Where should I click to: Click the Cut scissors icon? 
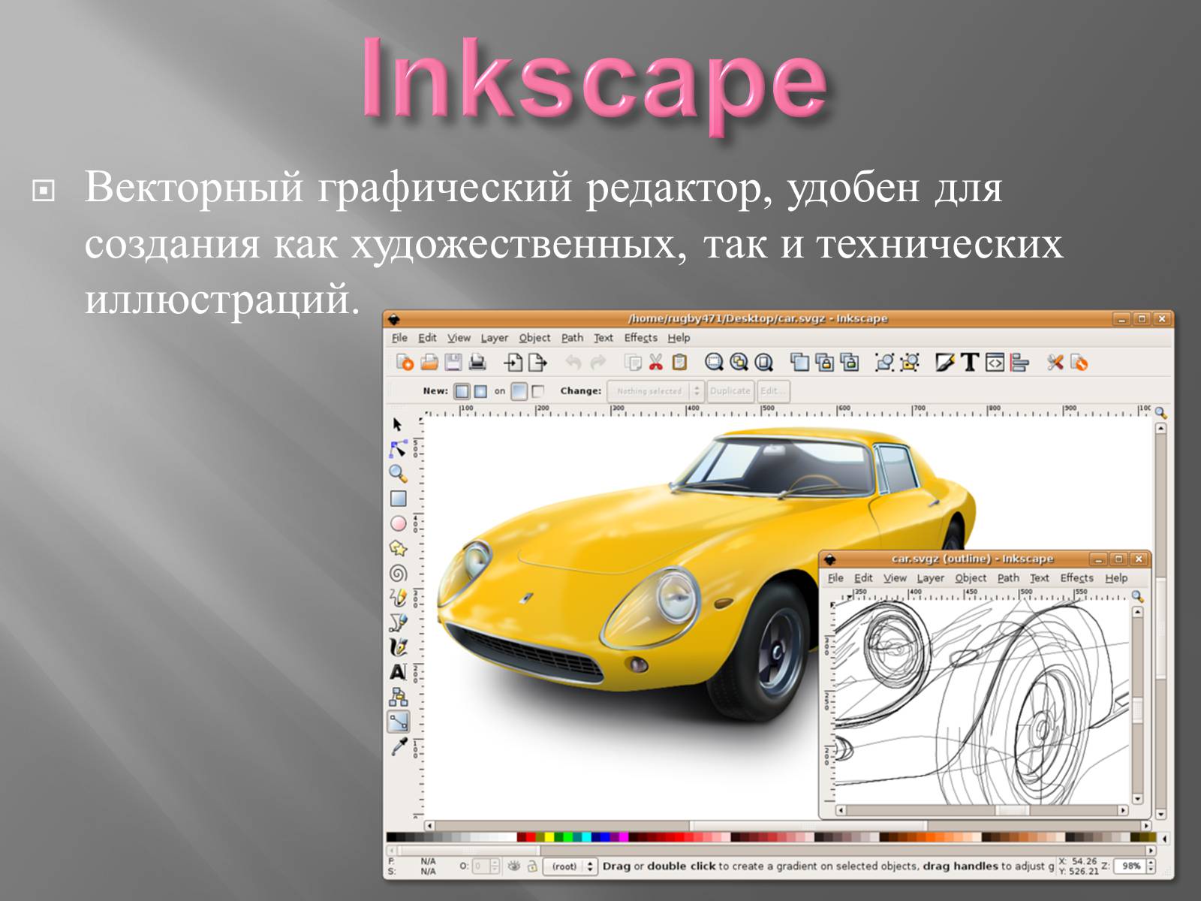point(656,363)
